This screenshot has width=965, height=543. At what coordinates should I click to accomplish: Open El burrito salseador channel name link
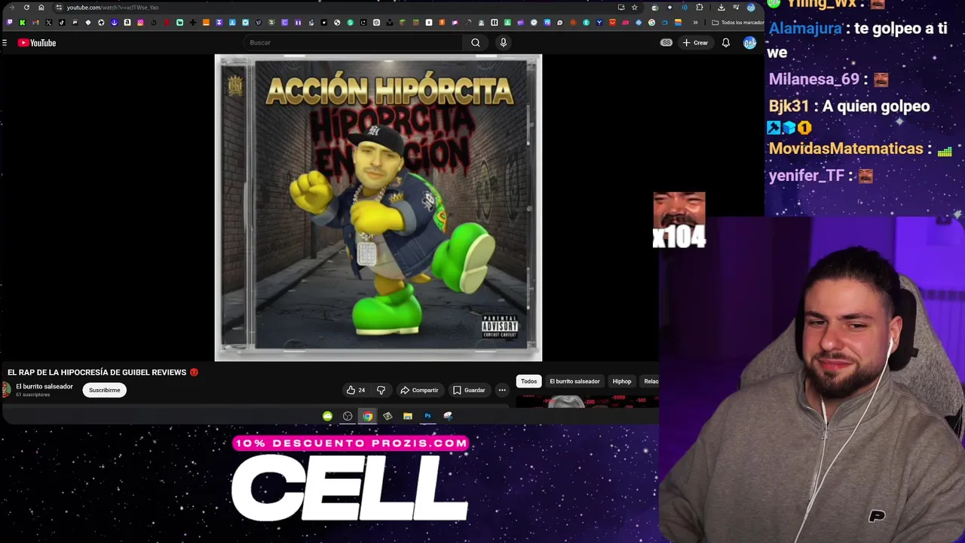pos(44,386)
